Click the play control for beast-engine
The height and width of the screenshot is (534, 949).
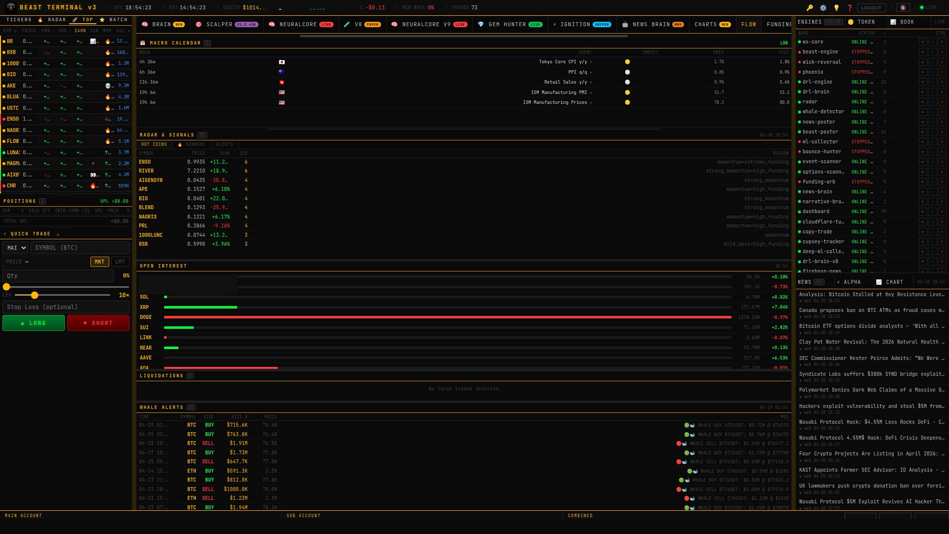[922, 52]
